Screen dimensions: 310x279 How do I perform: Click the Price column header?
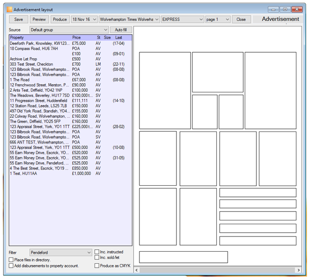(77, 38)
